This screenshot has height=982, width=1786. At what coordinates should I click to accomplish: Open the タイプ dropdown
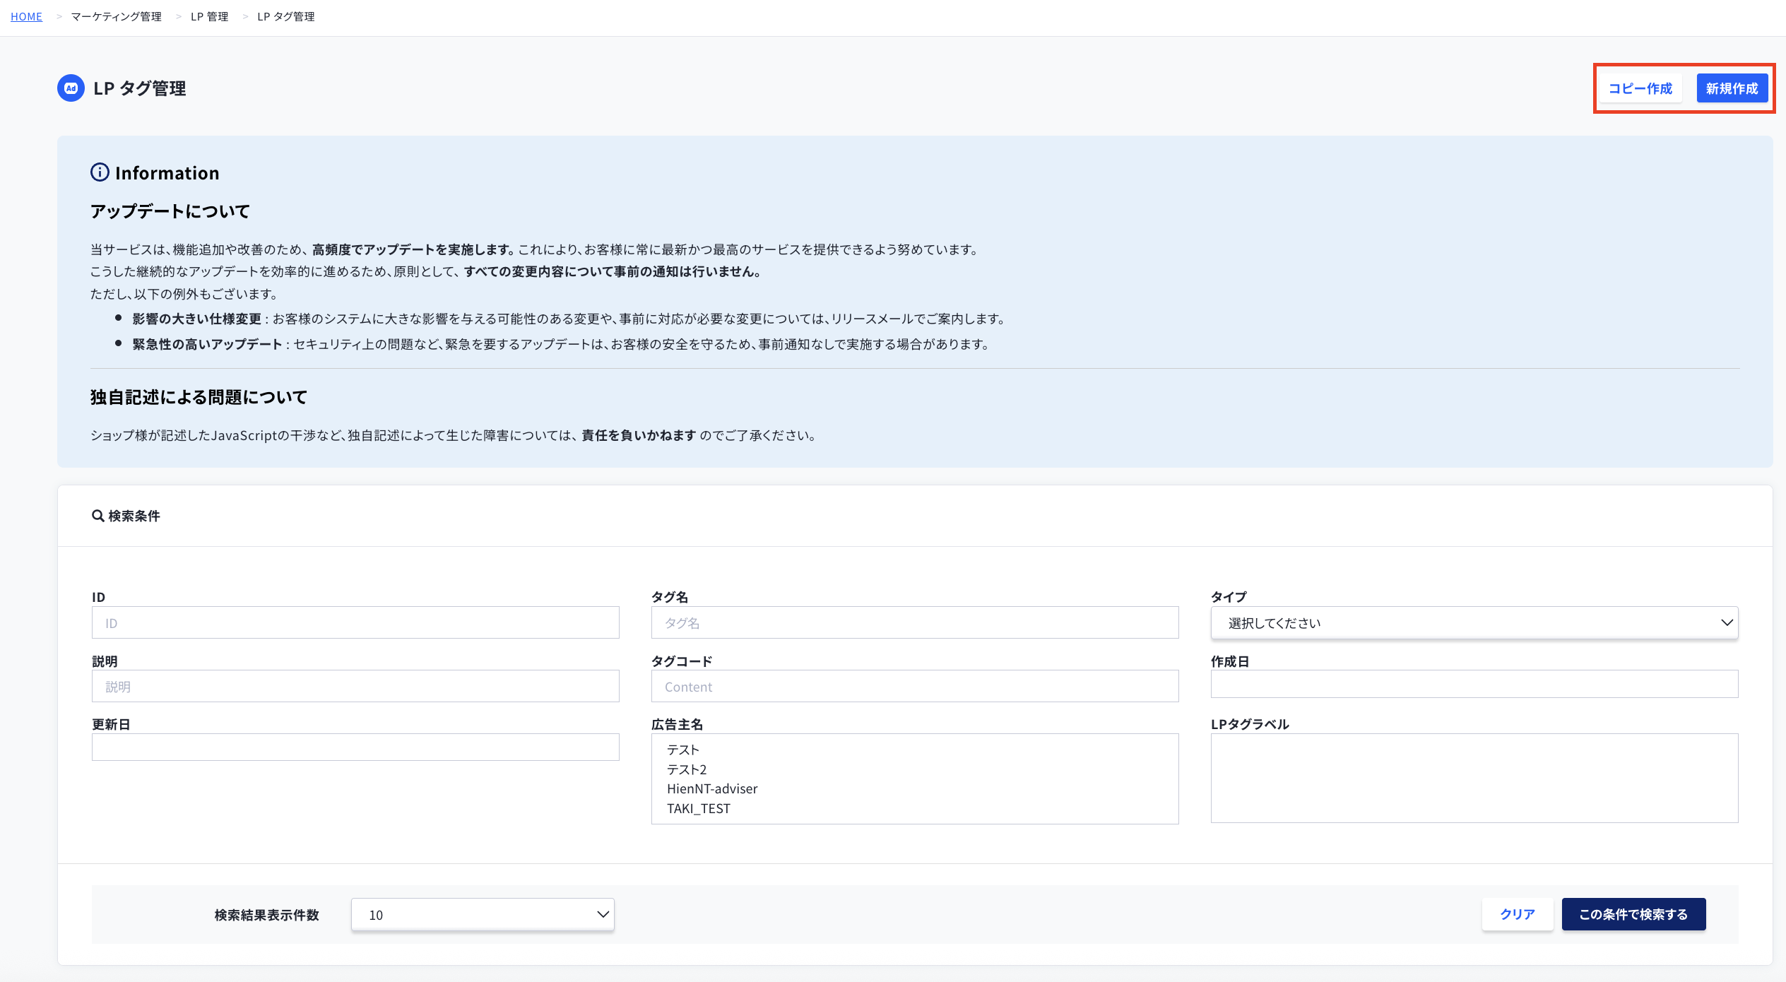tap(1474, 622)
